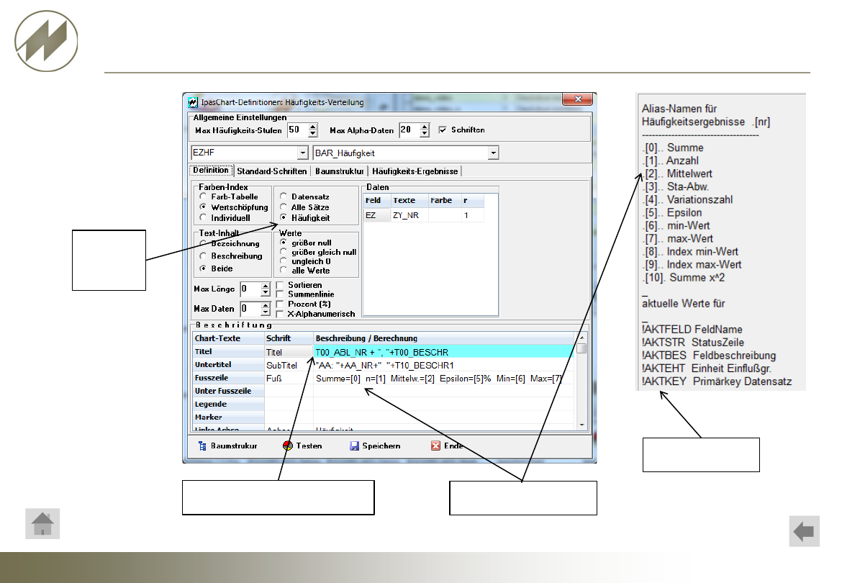Select the Alle Sätze radio button
The width and height of the screenshot is (842, 583).
284,207
